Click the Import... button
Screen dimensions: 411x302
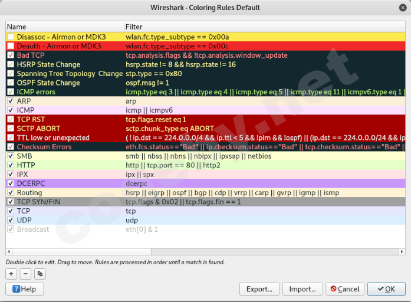click(303, 289)
